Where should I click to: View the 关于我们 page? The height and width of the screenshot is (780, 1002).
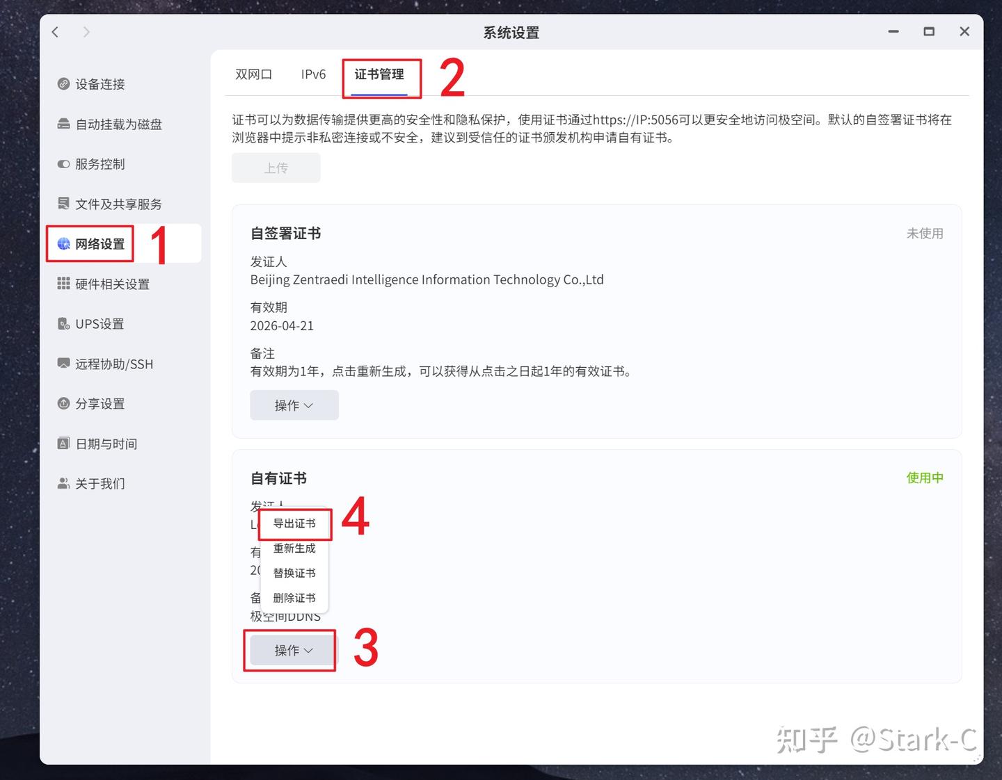click(100, 483)
